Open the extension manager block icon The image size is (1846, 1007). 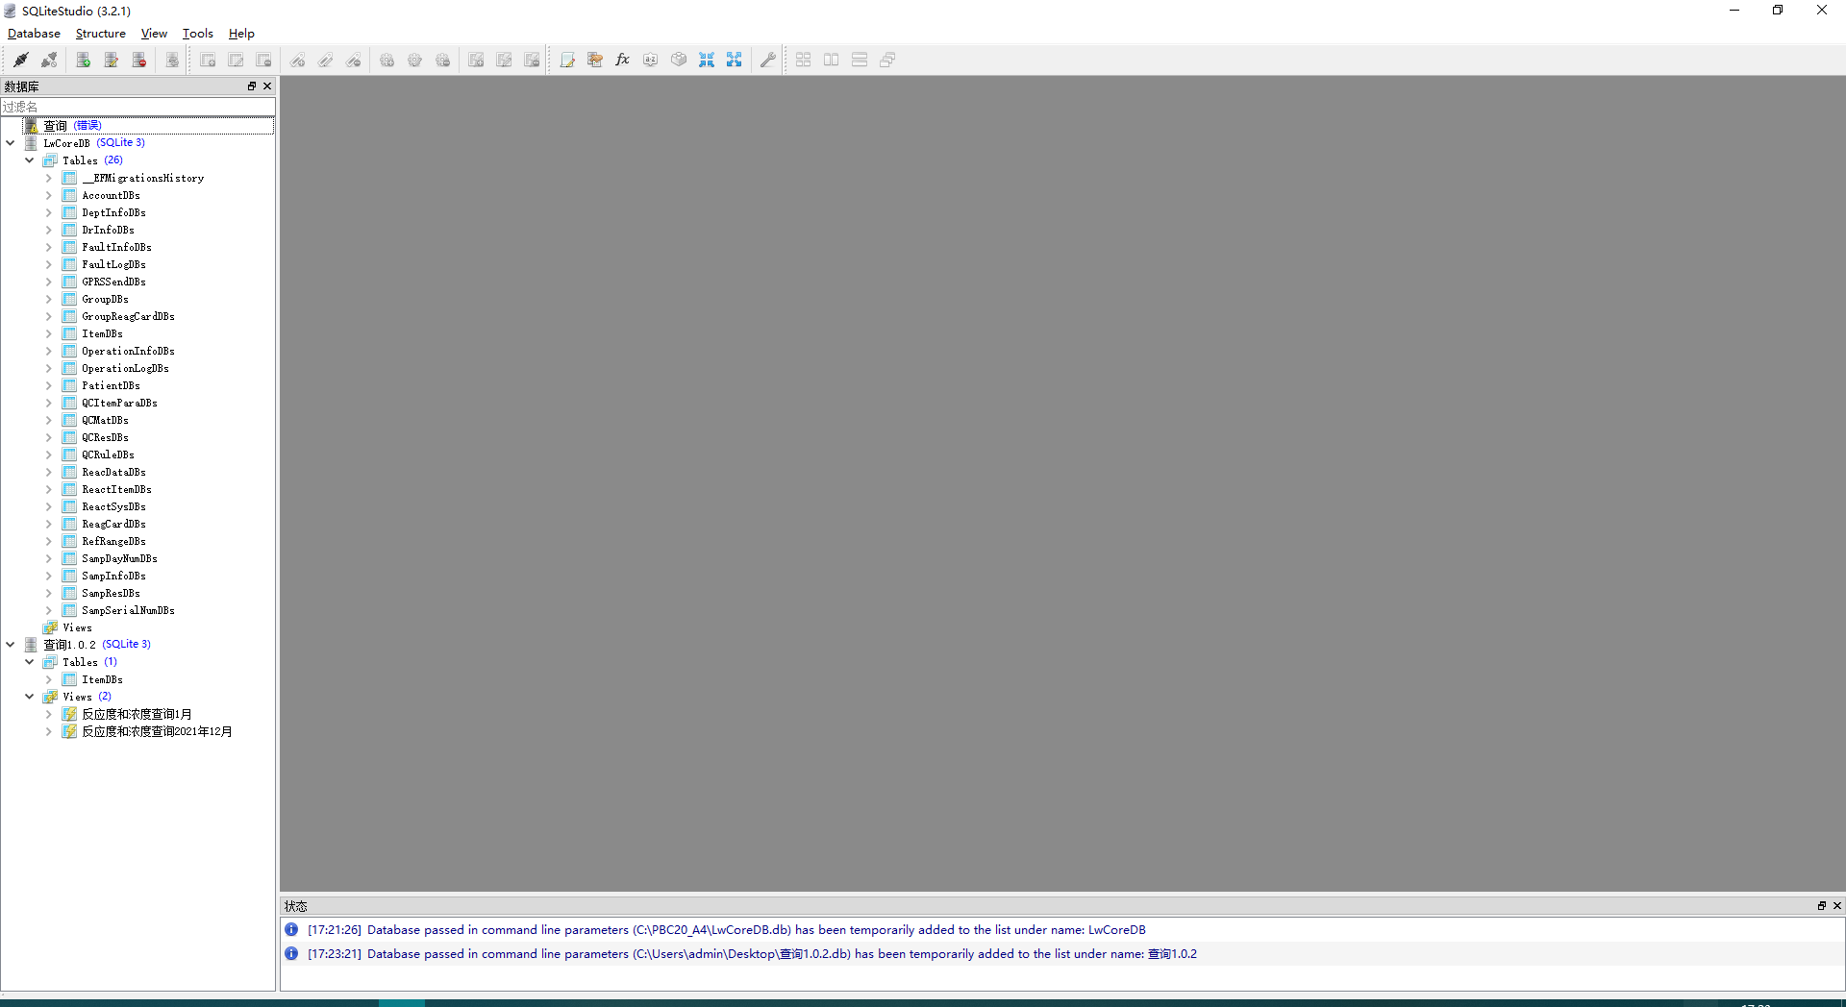coord(679,60)
